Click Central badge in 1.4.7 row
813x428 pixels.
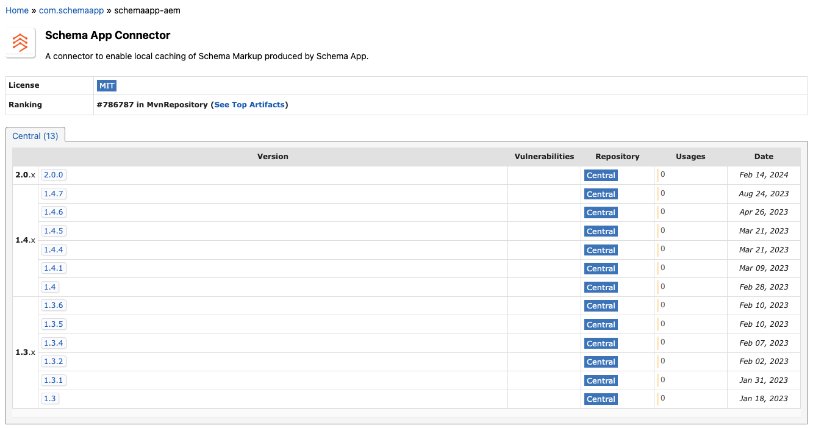[x=601, y=194]
